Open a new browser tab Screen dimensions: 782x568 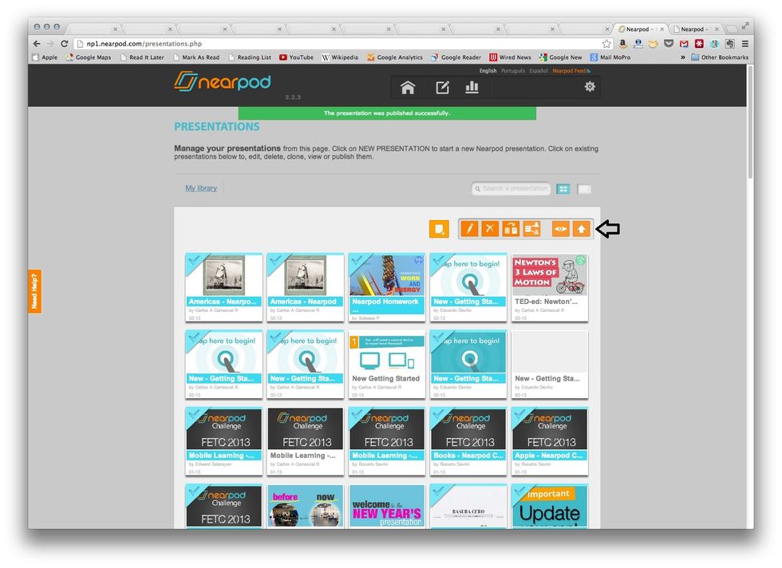[x=733, y=29]
